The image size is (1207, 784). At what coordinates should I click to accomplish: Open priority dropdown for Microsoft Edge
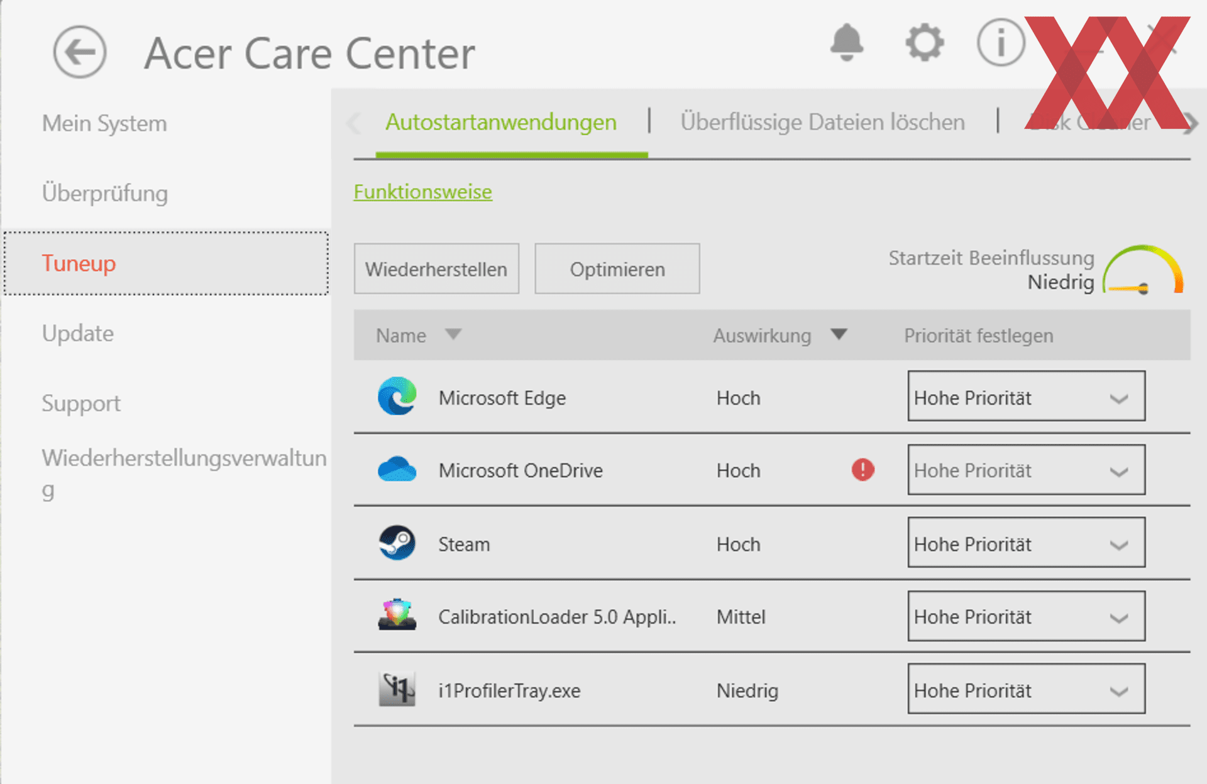pyautogui.click(x=1026, y=396)
